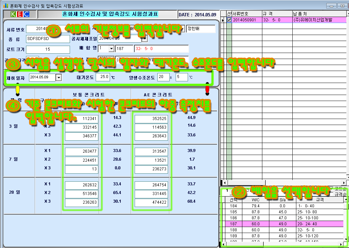Click the 선택 column header

click(233, 200)
